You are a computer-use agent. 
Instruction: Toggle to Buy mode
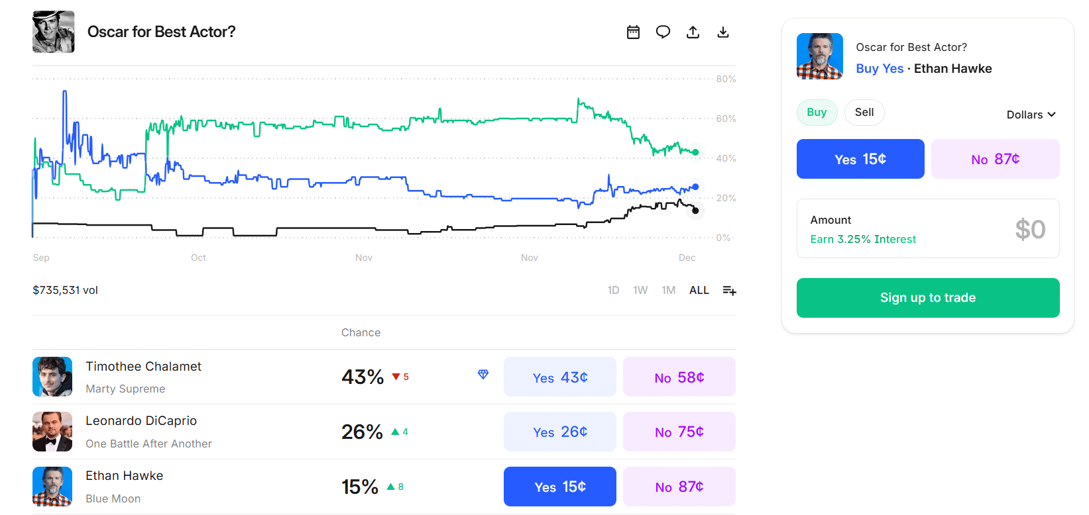coord(817,113)
